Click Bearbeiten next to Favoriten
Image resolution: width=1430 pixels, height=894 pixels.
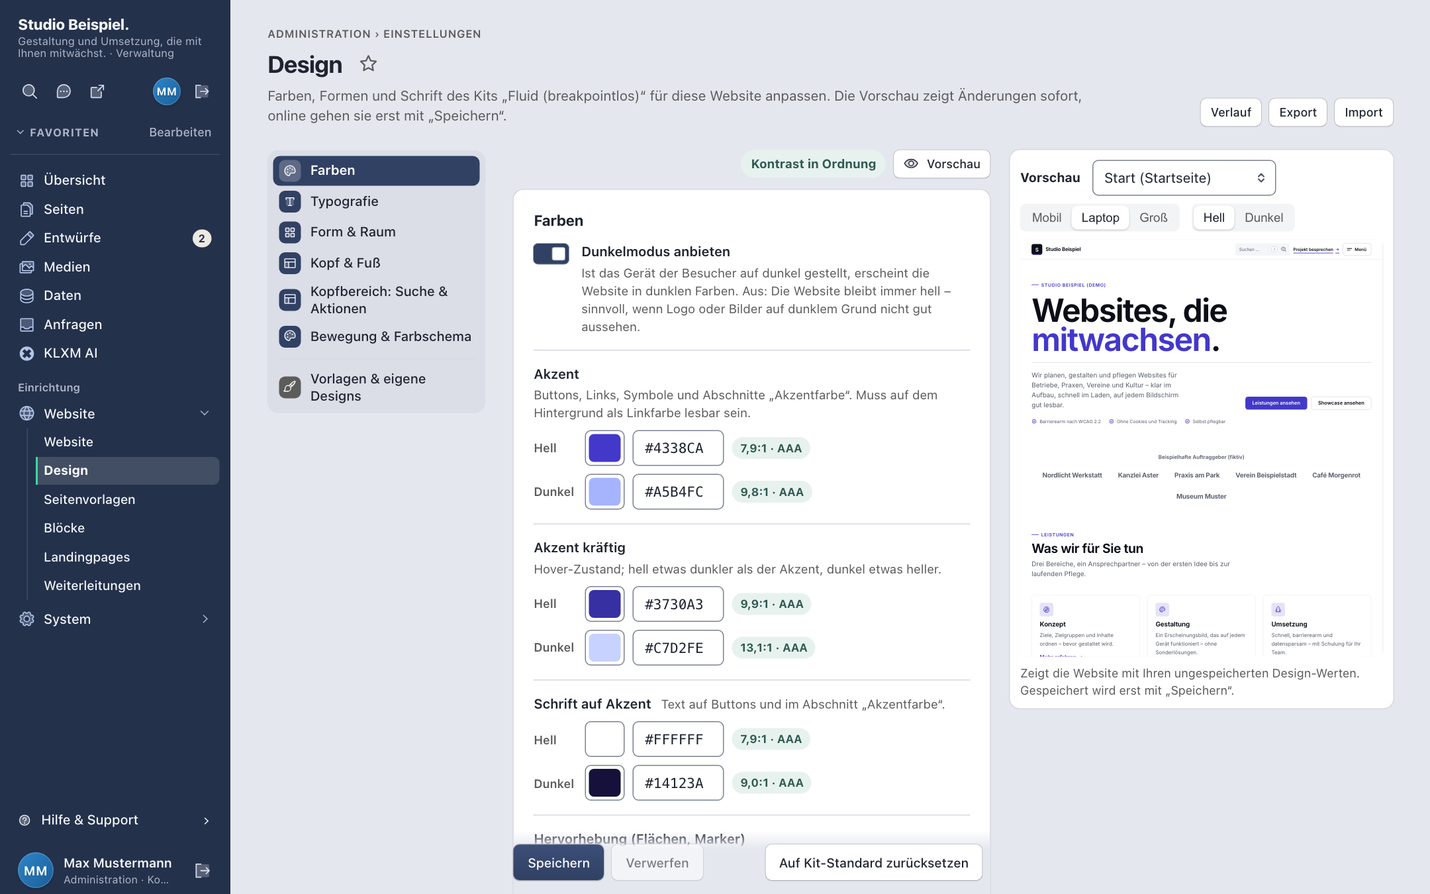[180, 132]
